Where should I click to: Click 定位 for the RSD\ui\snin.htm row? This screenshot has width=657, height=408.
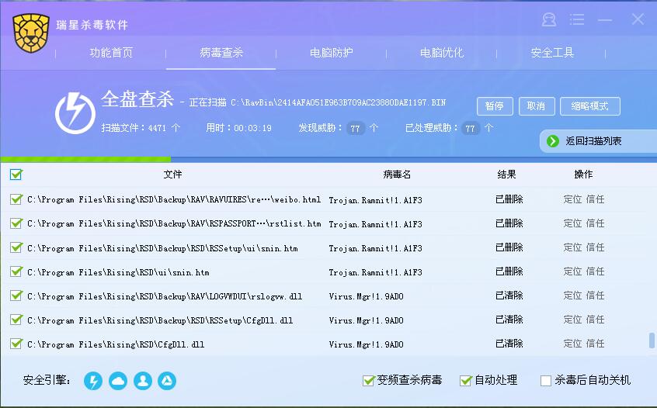click(572, 271)
